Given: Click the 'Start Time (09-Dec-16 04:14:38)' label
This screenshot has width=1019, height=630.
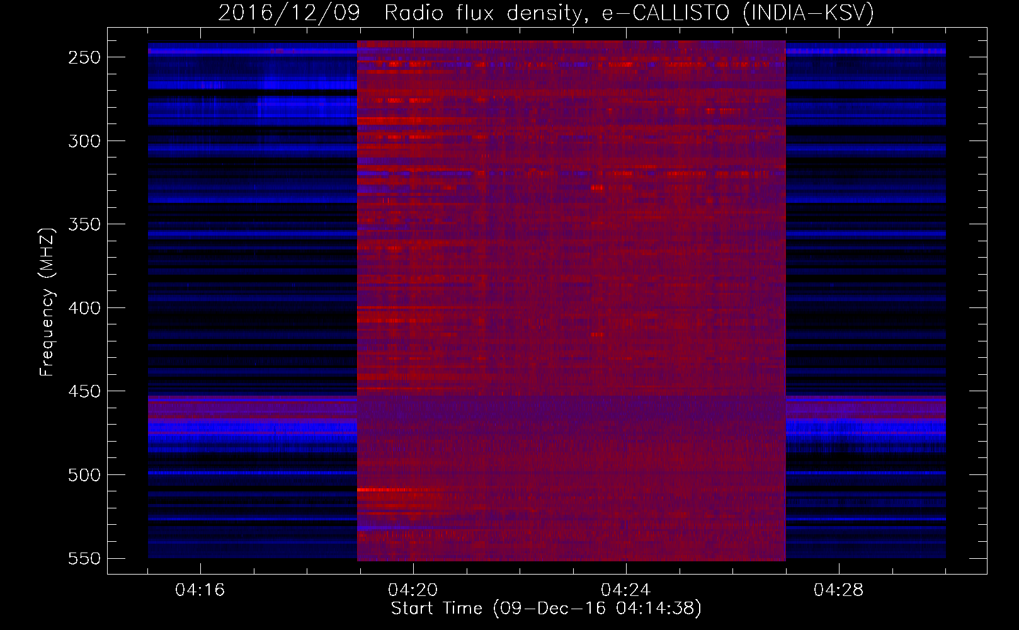Looking at the screenshot, I should (546, 609).
